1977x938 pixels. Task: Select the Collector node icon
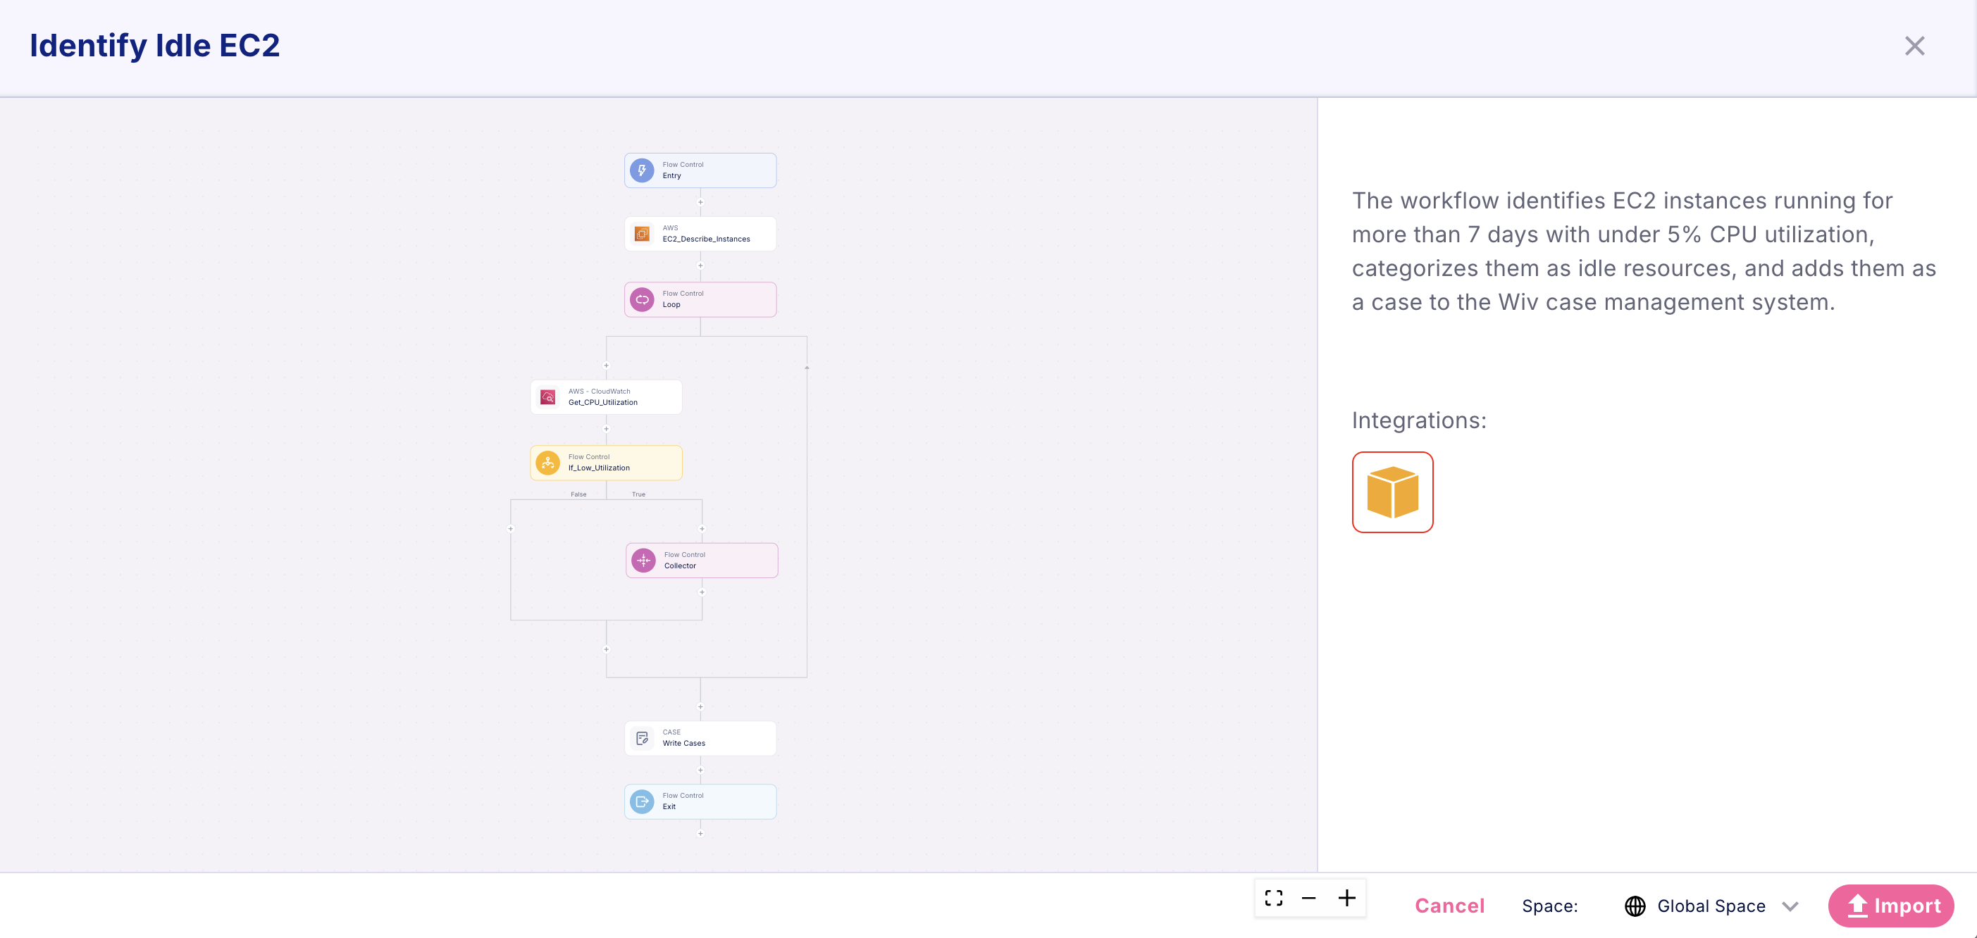tap(643, 561)
